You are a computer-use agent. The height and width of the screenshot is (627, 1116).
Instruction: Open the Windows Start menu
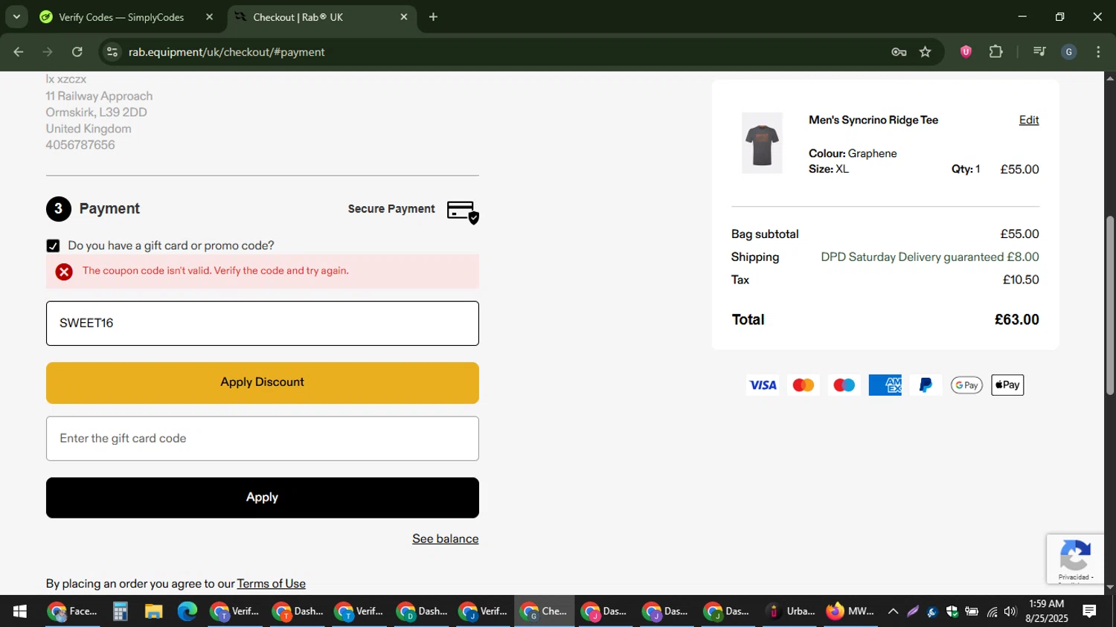pos(20,611)
